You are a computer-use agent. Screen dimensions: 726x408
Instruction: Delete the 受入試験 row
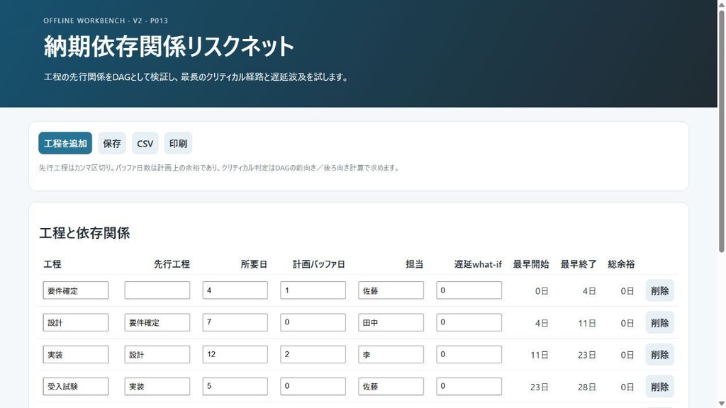(x=660, y=386)
